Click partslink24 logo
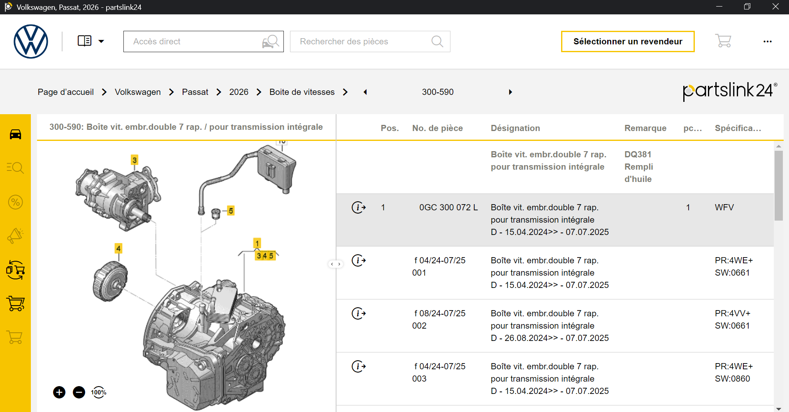Screen dimensions: 789x412 pos(730,91)
